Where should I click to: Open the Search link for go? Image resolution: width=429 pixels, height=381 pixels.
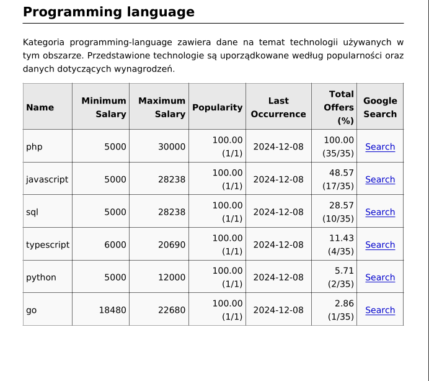coord(379,310)
